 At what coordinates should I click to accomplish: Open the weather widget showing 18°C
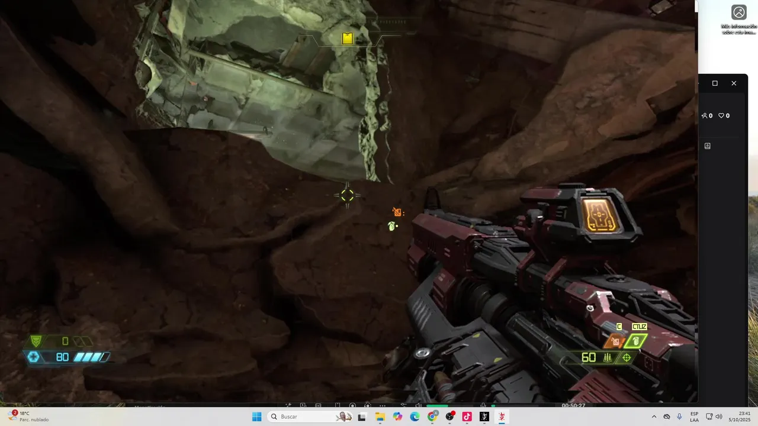click(28, 417)
